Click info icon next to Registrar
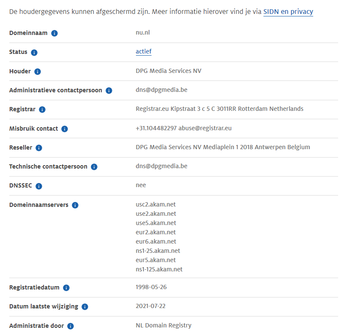The width and height of the screenshot is (347, 335). point(42,110)
